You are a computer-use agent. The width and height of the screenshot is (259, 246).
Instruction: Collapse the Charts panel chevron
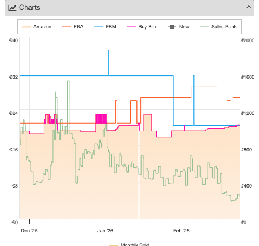tap(249, 7)
